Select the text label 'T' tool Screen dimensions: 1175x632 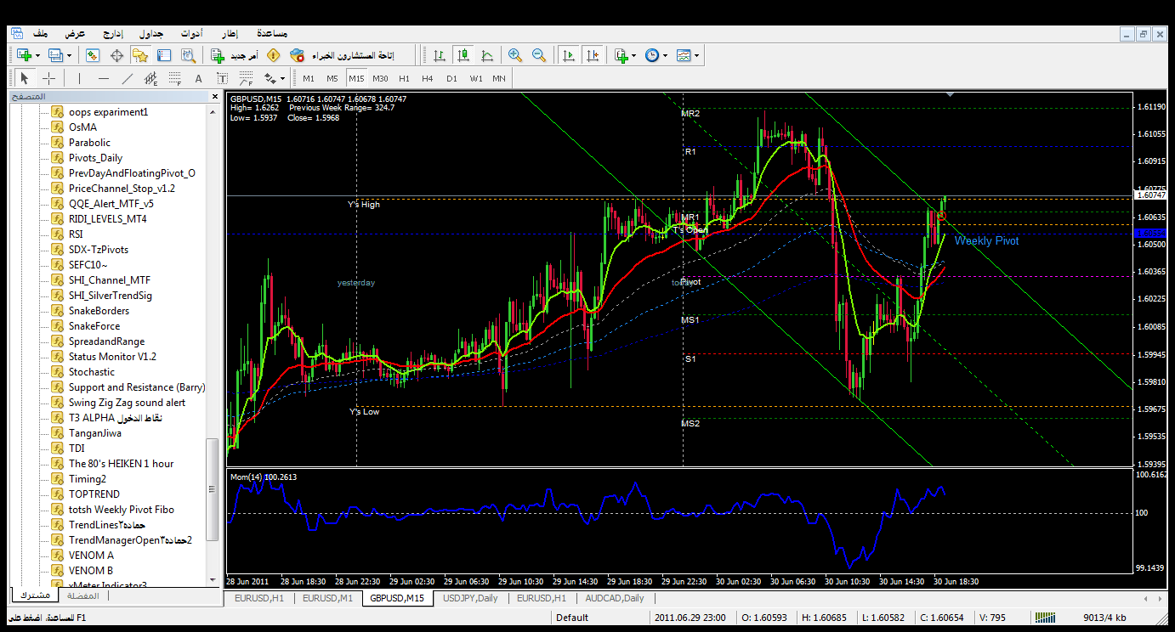pyautogui.click(x=223, y=78)
